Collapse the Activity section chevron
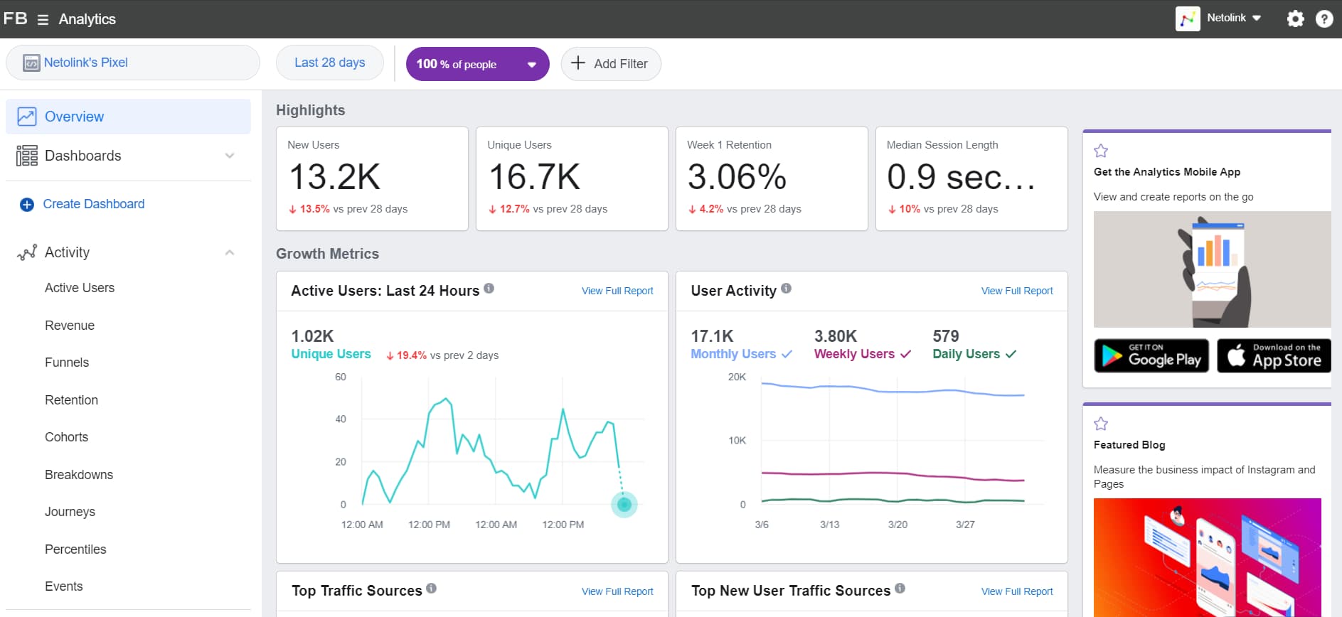Image resolution: width=1342 pixels, height=617 pixels. pos(230,252)
